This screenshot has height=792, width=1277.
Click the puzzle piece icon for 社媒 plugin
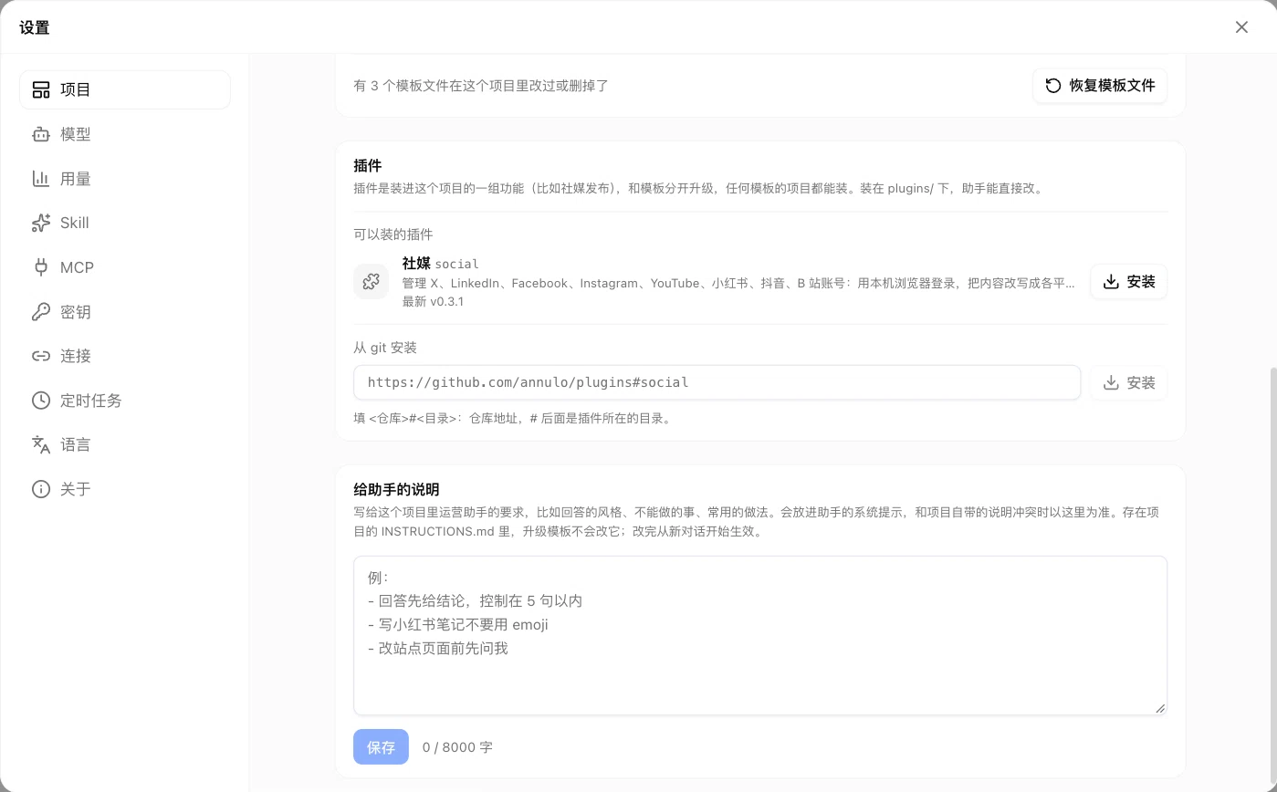(x=372, y=282)
